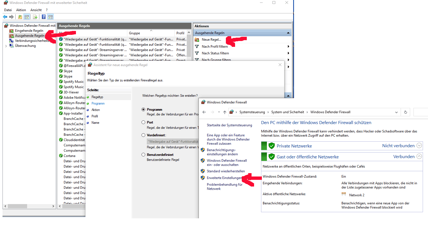Screen dimensions: 428x225
Task: Click the green shield icon of Gast oder öffentliche Netzwerke
Action: click(x=271, y=156)
